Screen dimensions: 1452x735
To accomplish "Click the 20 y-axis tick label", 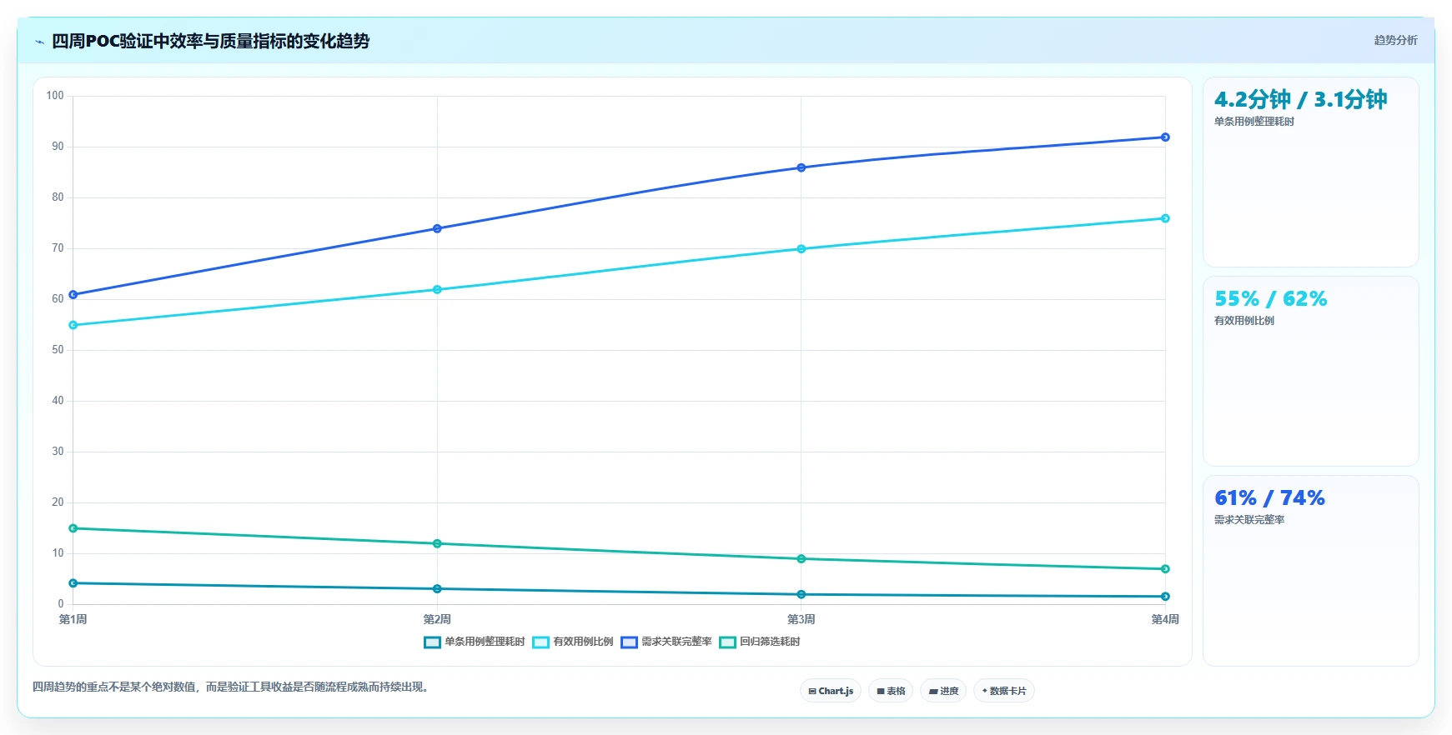I will tap(58, 502).
